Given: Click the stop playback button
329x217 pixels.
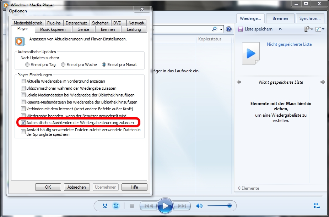Looking at the screenshot, I should pos(132,206).
